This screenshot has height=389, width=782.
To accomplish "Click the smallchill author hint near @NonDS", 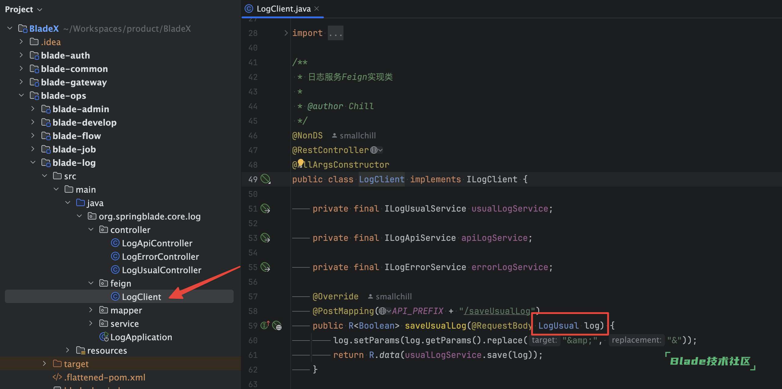I will point(354,136).
